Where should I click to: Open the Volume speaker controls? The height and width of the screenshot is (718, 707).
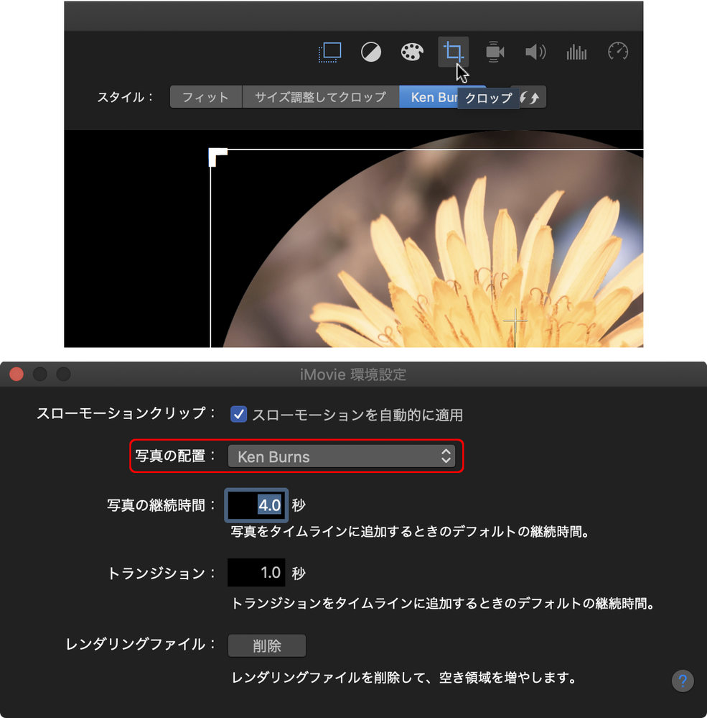[535, 51]
